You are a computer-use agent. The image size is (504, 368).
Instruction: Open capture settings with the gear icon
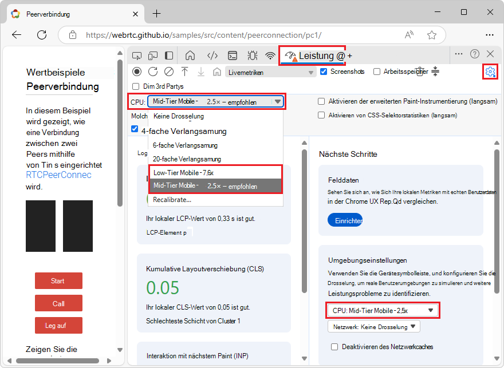[490, 72]
